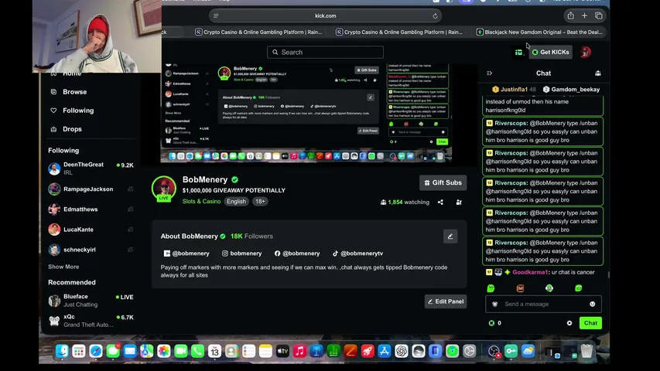Click the shield icon in message box
Screen dimensions: 660x371
pos(495,304)
